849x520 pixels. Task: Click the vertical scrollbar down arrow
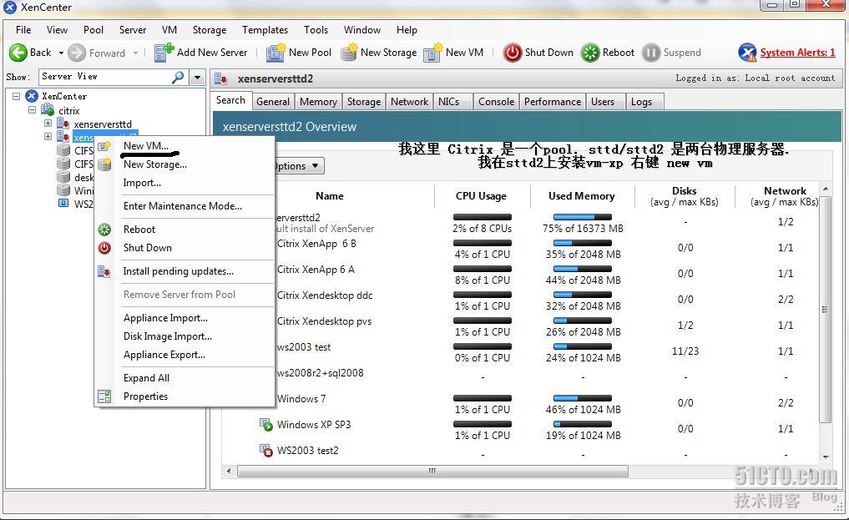pos(826,457)
